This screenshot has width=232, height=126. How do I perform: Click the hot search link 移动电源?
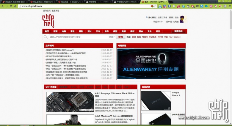pos(153,37)
